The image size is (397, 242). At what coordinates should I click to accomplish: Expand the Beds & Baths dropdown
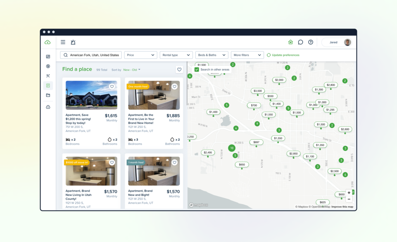212,55
